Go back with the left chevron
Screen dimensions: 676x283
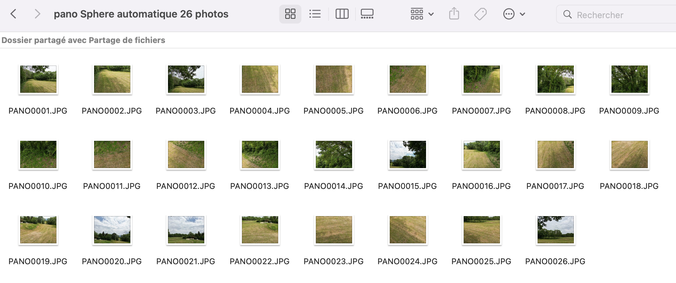coord(13,14)
